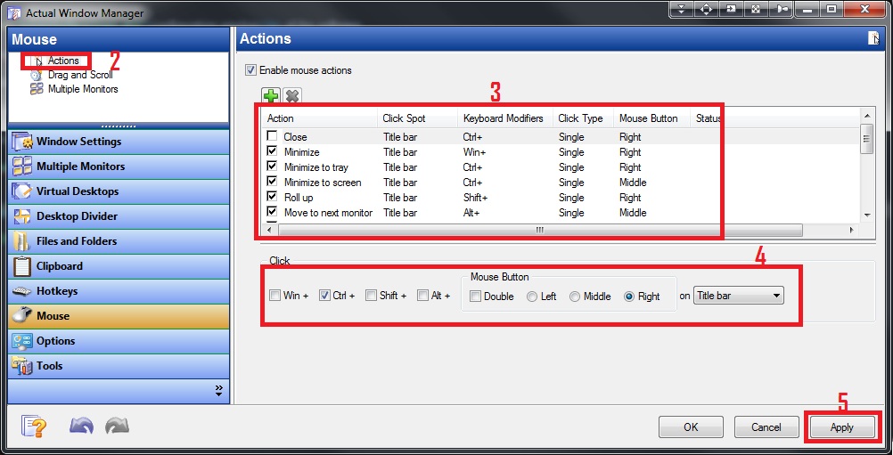Uncheck Minimize to tray checkbox
This screenshot has height=455, width=893.
click(x=272, y=167)
